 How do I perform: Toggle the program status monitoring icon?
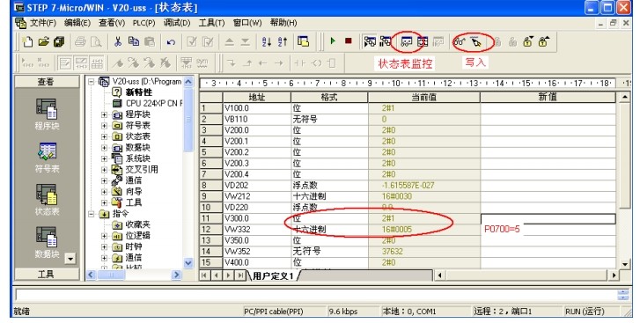tap(370, 41)
